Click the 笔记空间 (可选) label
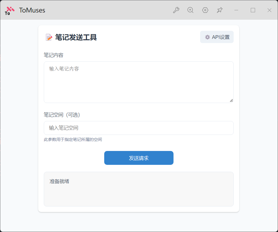 click(62, 115)
